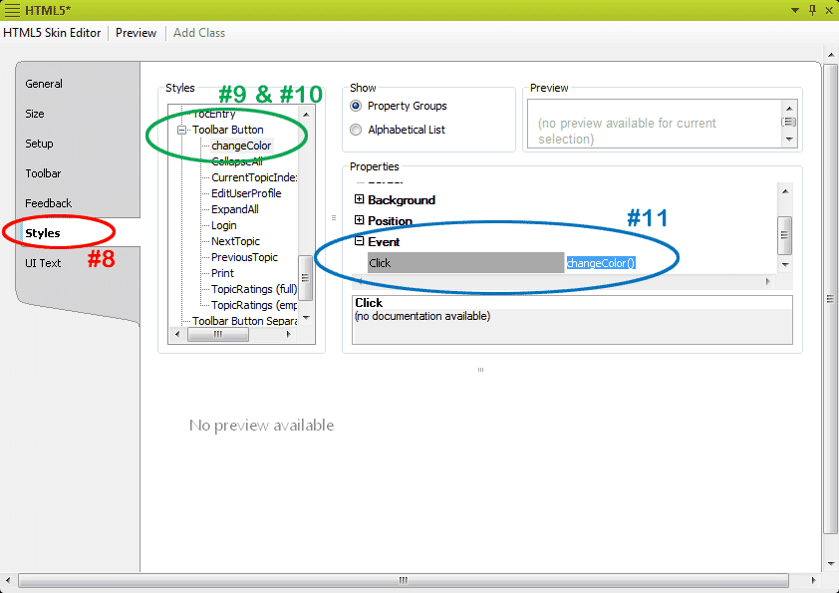Click the Preview box scroll up arrow
839x593 pixels.
pos(789,109)
